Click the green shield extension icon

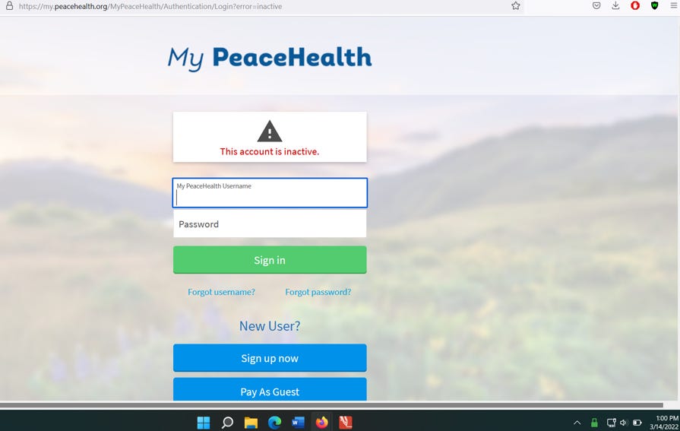(654, 5)
